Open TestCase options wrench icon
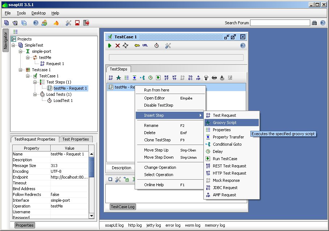This screenshot has width=329, height=231. [x=168, y=46]
